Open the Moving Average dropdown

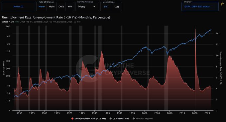87,7
